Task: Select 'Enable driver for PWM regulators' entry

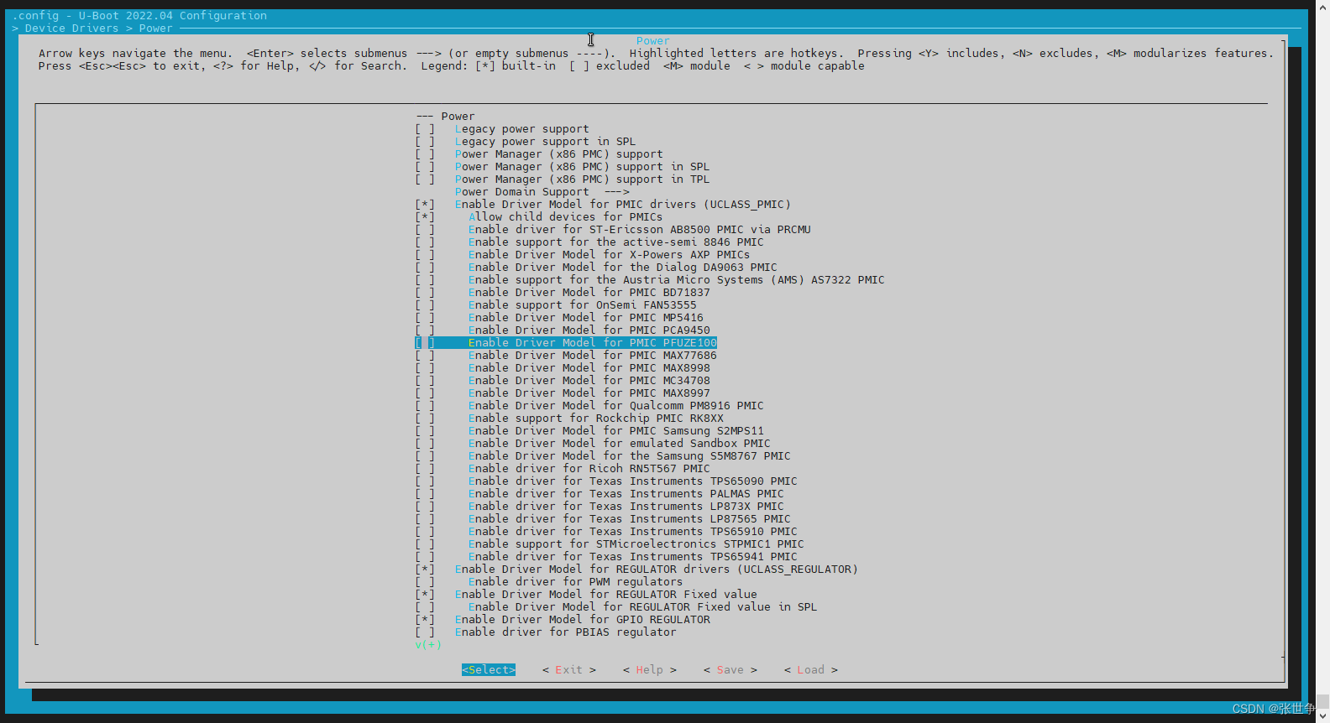Action: pos(575,582)
